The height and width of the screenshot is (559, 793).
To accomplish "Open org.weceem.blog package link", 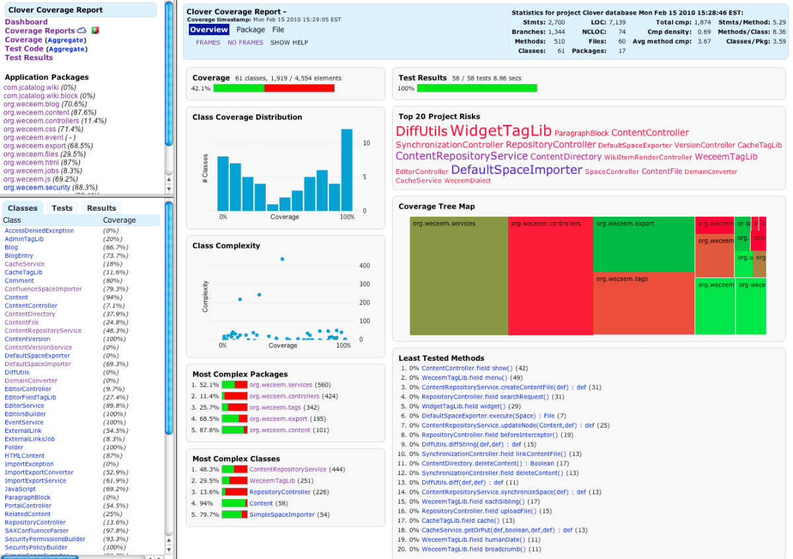I will point(30,104).
